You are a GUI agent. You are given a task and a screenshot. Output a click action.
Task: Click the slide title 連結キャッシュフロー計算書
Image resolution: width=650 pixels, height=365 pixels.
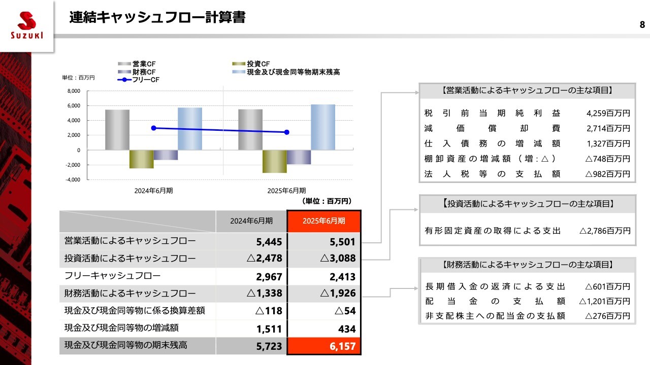coord(157,18)
